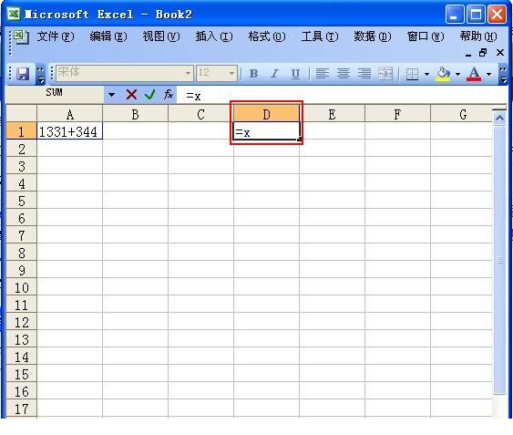Expand the font name dropdown
Image resolution: width=513 pixels, height=435 pixels.
tap(188, 73)
